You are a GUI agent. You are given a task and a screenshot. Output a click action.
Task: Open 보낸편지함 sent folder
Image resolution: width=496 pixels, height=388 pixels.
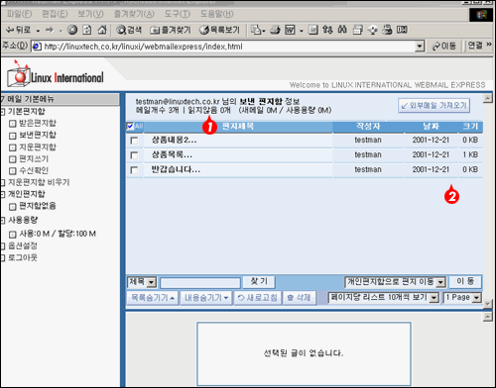tap(38, 135)
